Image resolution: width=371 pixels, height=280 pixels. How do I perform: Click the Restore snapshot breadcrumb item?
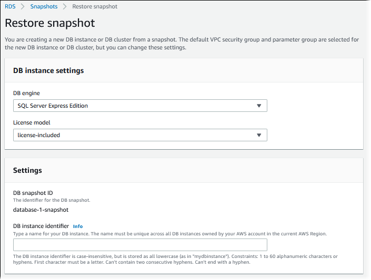pyautogui.click(x=95, y=6)
